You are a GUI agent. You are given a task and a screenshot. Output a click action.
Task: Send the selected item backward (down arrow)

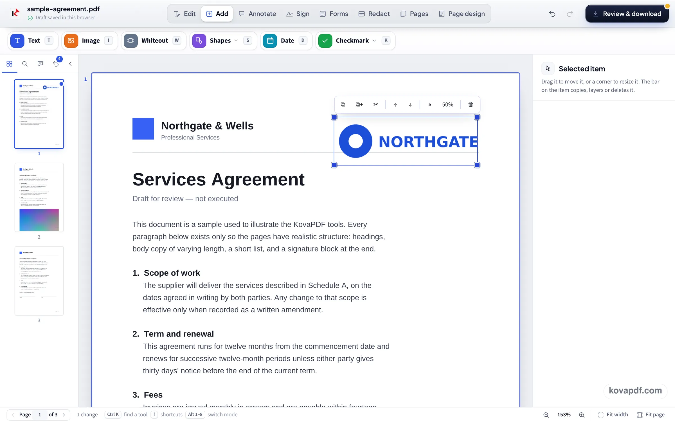point(410,105)
